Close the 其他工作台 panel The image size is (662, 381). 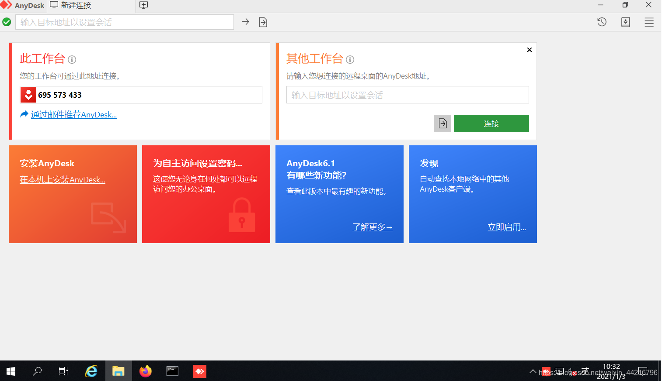point(530,50)
